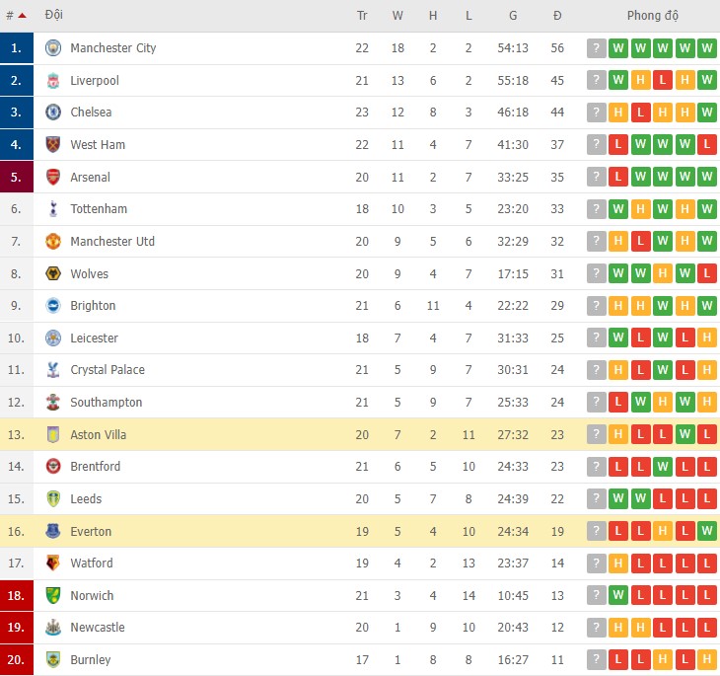Click the West Ham club crest
Image resolution: width=720 pixels, height=676 pixels.
click(53, 145)
